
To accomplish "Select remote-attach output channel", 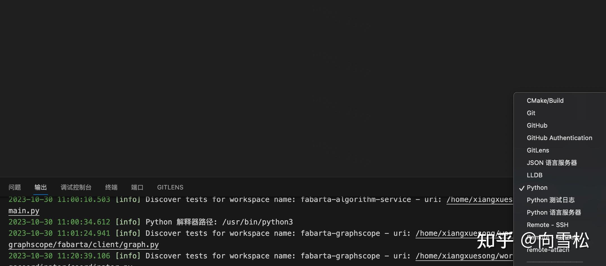I will (x=548, y=250).
